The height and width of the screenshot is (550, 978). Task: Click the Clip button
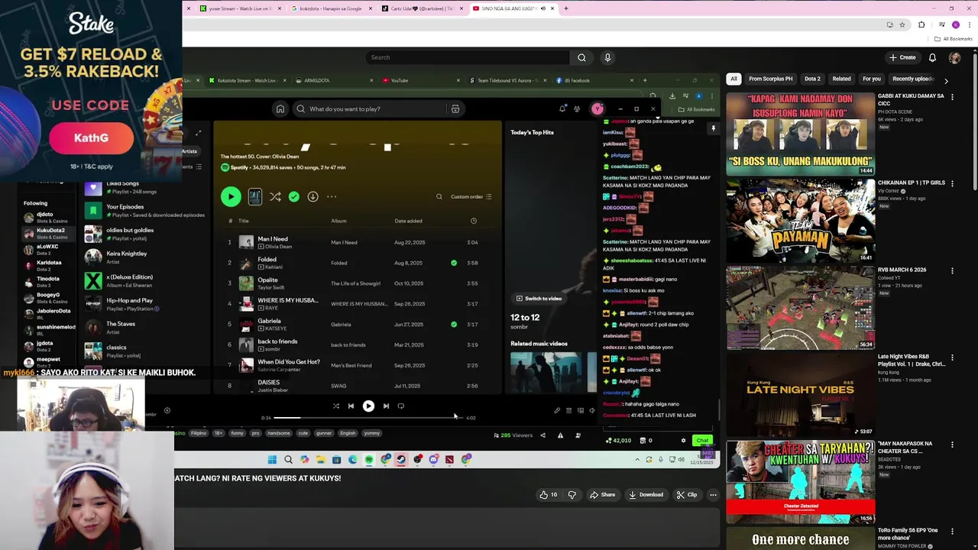(687, 495)
